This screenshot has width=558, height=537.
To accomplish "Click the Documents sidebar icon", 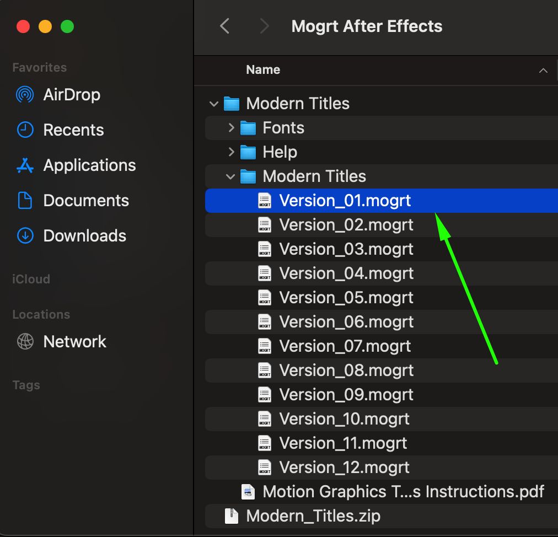I will tap(25, 201).
